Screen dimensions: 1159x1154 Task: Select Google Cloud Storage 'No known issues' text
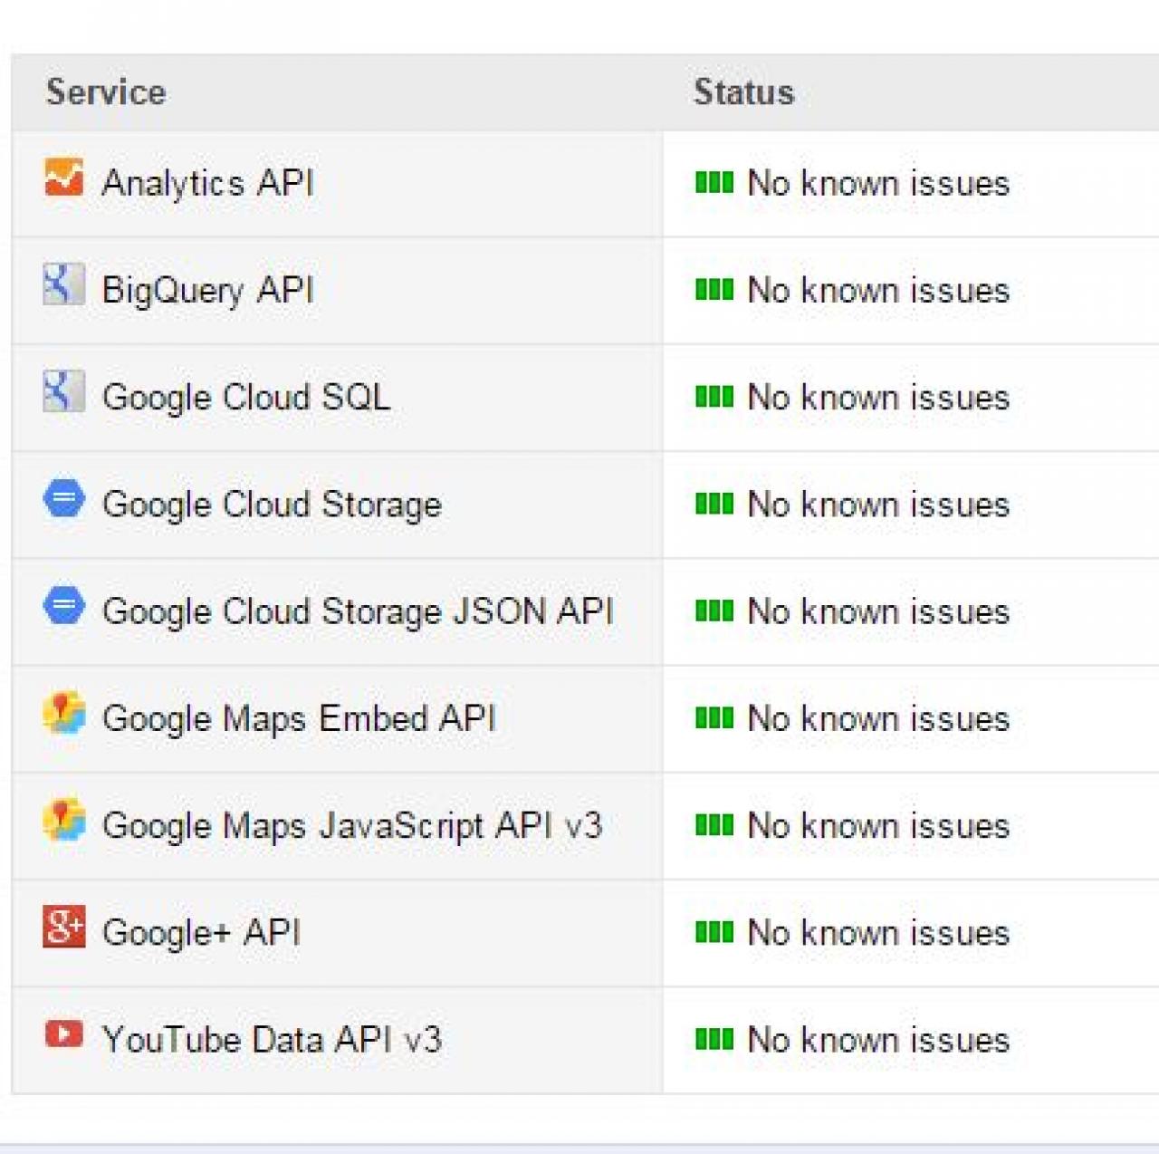click(x=877, y=505)
